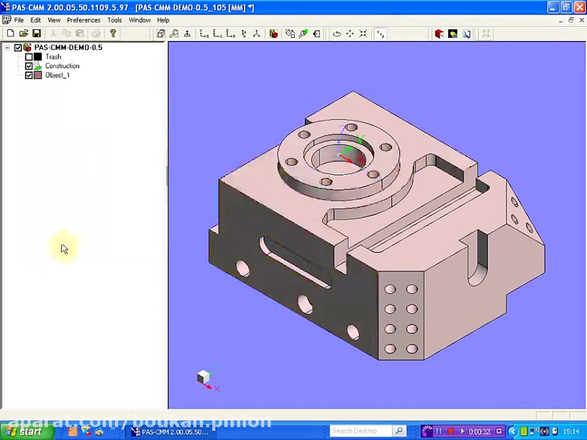Screen dimensions: 587x440
Task: Select the magnifier zoom tool icon
Action: 174,33
